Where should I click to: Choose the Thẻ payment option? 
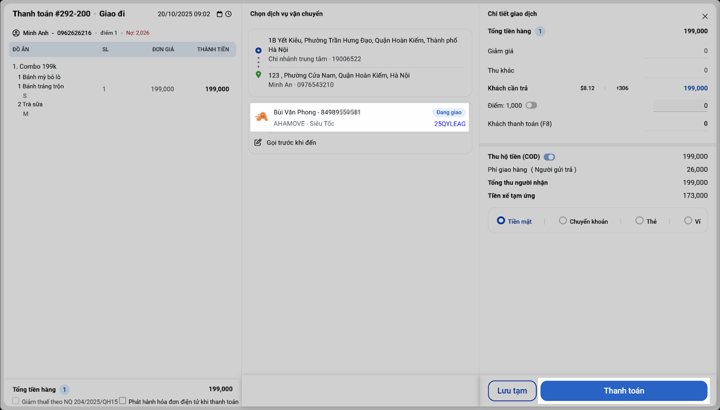click(x=639, y=220)
